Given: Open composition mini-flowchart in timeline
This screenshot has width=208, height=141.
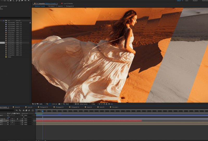Looking at the screenshot, I should [x=16, y=110].
